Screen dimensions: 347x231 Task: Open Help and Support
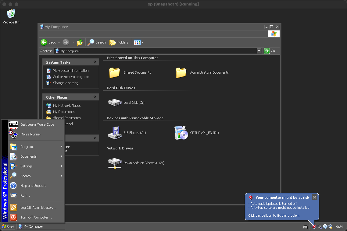pos(36,186)
